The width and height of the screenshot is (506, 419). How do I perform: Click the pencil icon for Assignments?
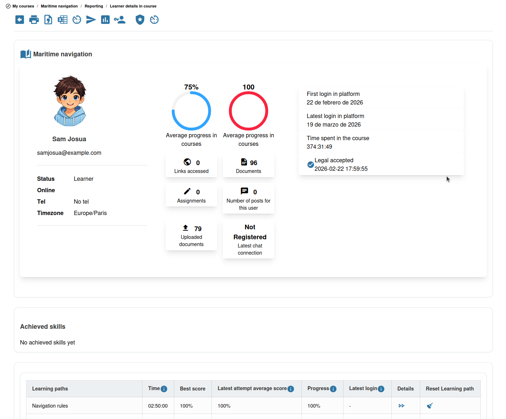187,191
